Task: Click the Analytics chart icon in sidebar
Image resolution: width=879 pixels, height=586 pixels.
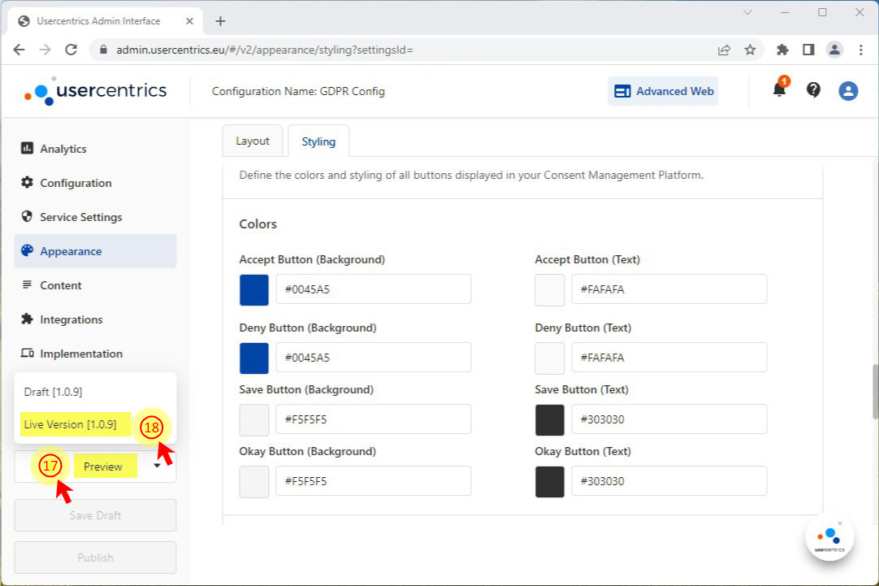Action: 27,149
